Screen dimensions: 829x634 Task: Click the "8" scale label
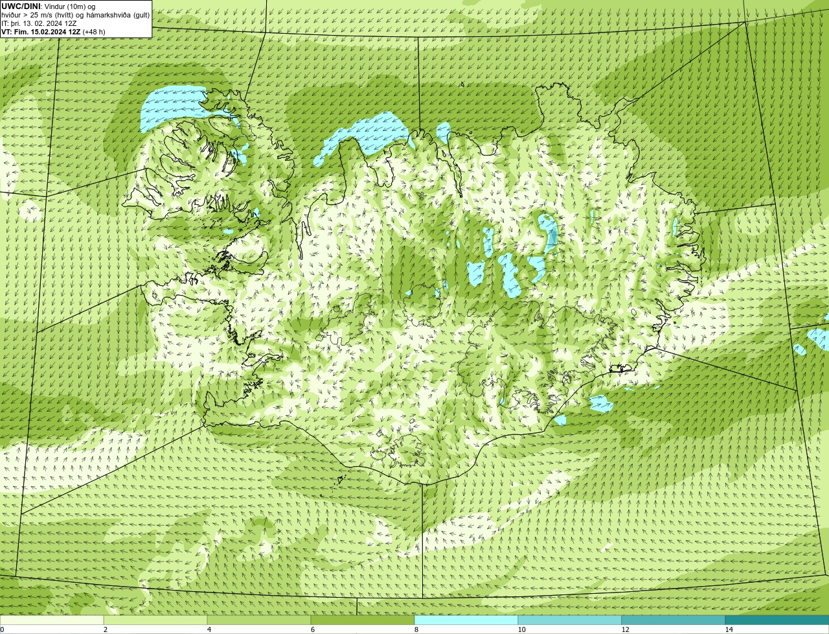click(x=416, y=629)
